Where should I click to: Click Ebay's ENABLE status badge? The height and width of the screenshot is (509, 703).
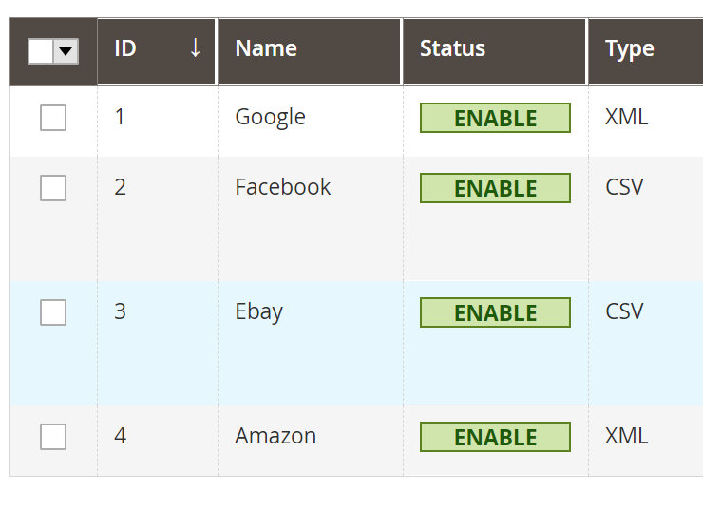click(x=495, y=312)
